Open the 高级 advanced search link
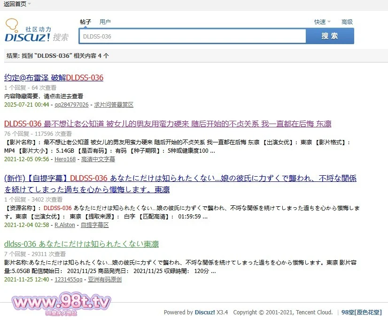Screen dimensions: 388x320 (x=347, y=22)
